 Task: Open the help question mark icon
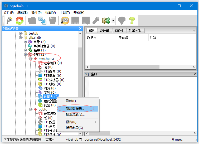pos(132,20)
